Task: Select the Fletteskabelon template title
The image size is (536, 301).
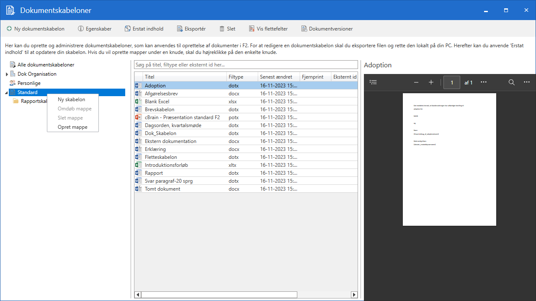Action: pyautogui.click(x=161, y=157)
